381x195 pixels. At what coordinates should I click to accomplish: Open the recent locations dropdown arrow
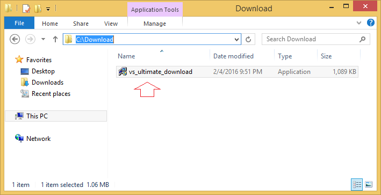pos(43,39)
